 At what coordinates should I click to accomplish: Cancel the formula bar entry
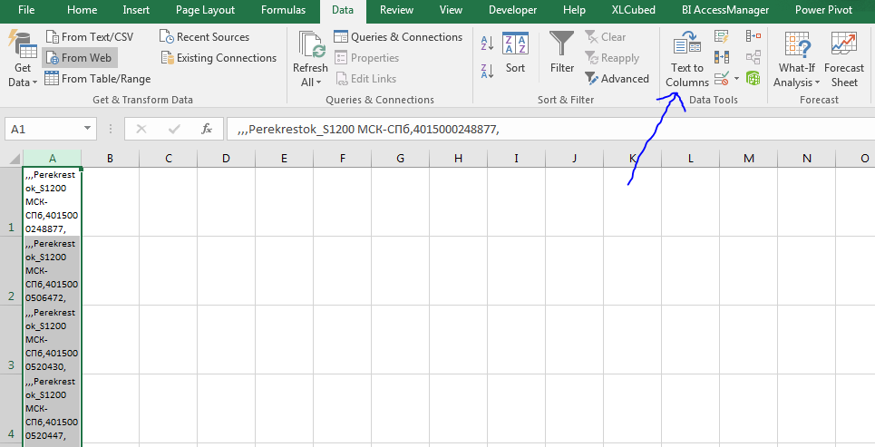tap(141, 129)
